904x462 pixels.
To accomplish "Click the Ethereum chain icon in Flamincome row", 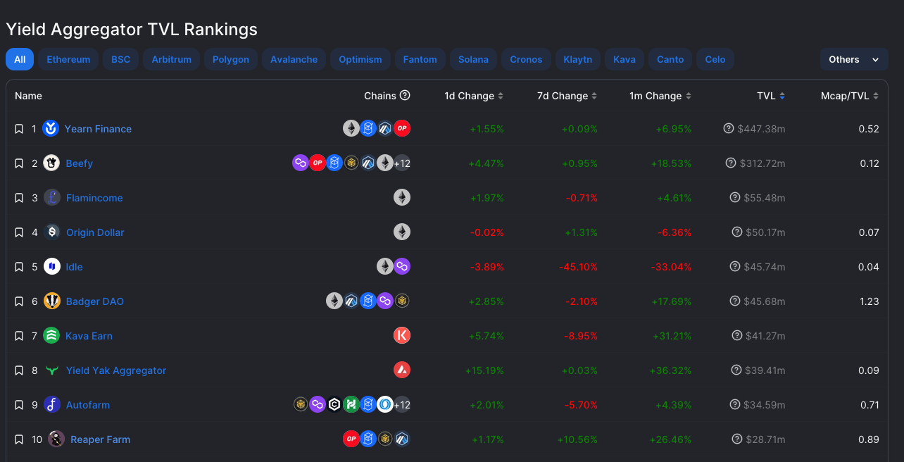I will (402, 197).
